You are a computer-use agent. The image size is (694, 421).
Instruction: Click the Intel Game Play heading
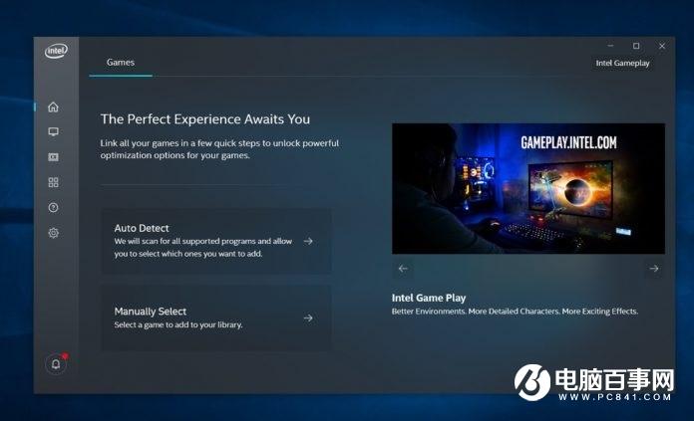pyautogui.click(x=429, y=299)
